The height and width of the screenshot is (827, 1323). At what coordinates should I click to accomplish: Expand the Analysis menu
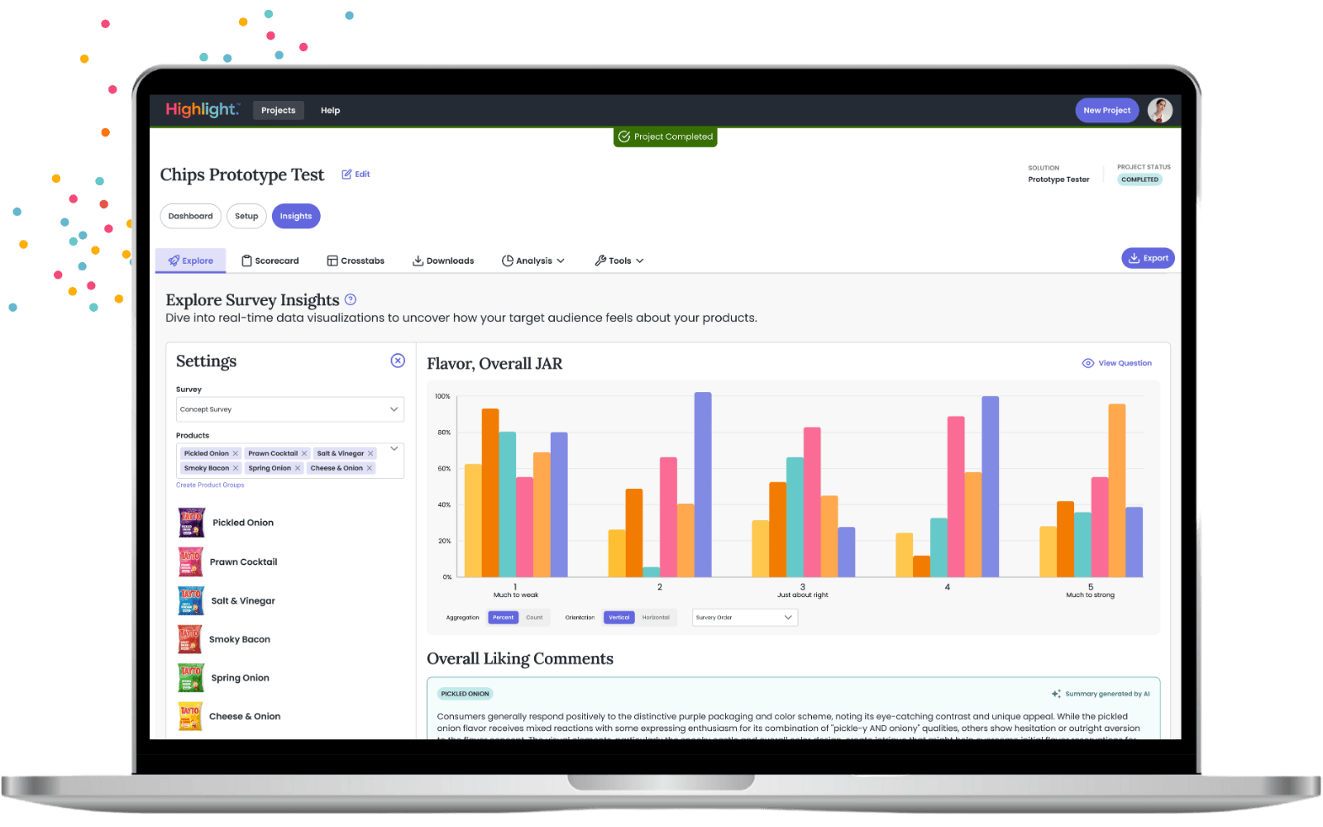tap(533, 261)
